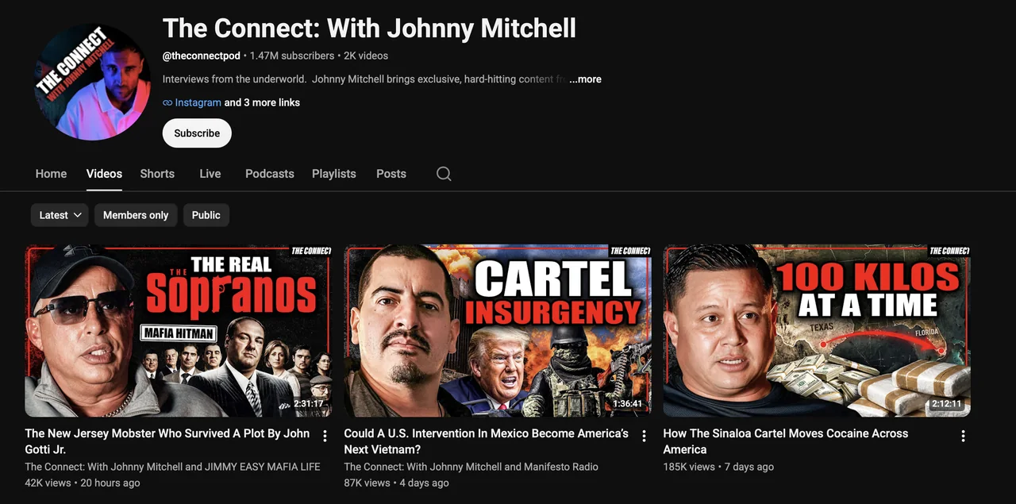Viewport: 1016px width, 504px height.
Task: Click the 2:31:17 duration badge
Action: pos(309,404)
